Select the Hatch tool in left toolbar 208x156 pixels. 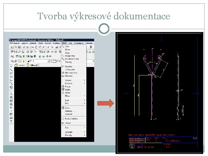[x=11, y=114]
